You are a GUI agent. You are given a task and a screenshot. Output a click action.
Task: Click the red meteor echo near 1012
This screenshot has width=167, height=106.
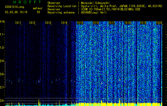coord(39,81)
